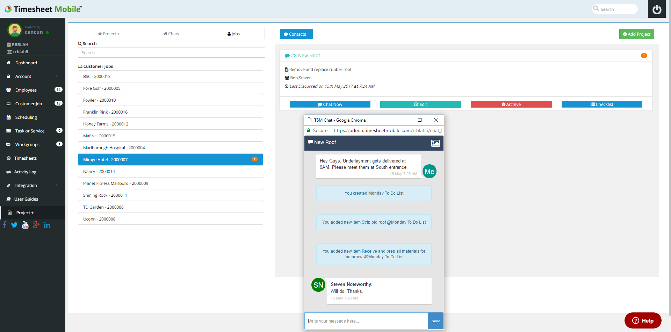Image resolution: width=671 pixels, height=332 pixels.
Task: Click the Add Project button
Action: (636, 34)
